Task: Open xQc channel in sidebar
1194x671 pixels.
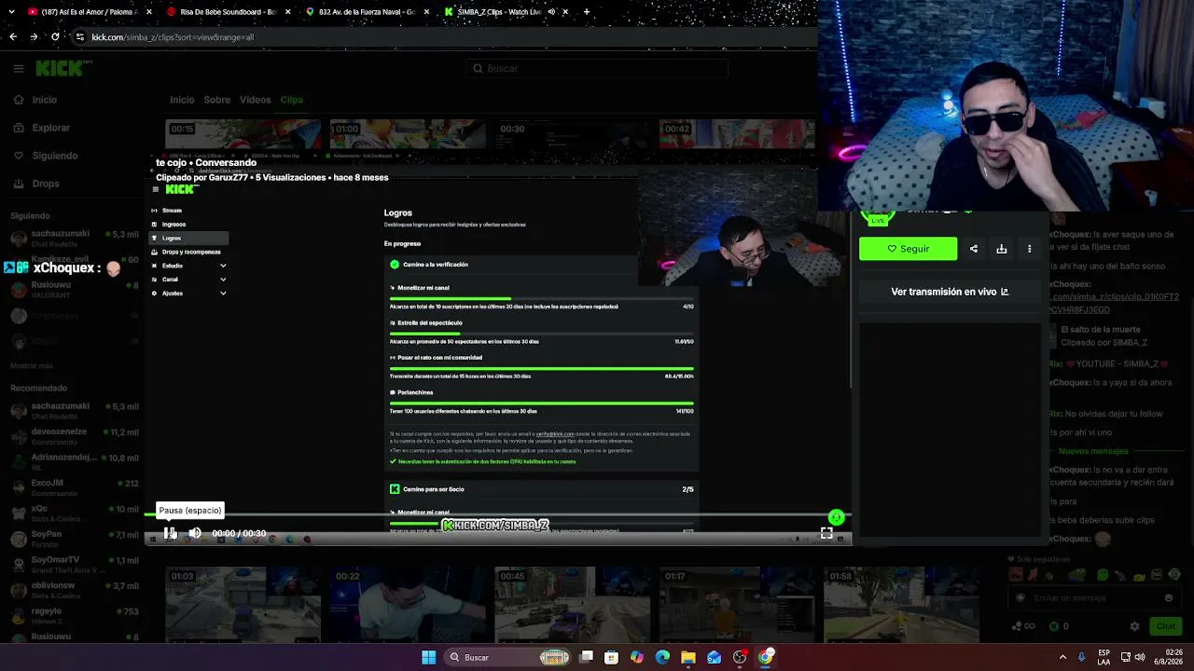Action: tap(75, 513)
